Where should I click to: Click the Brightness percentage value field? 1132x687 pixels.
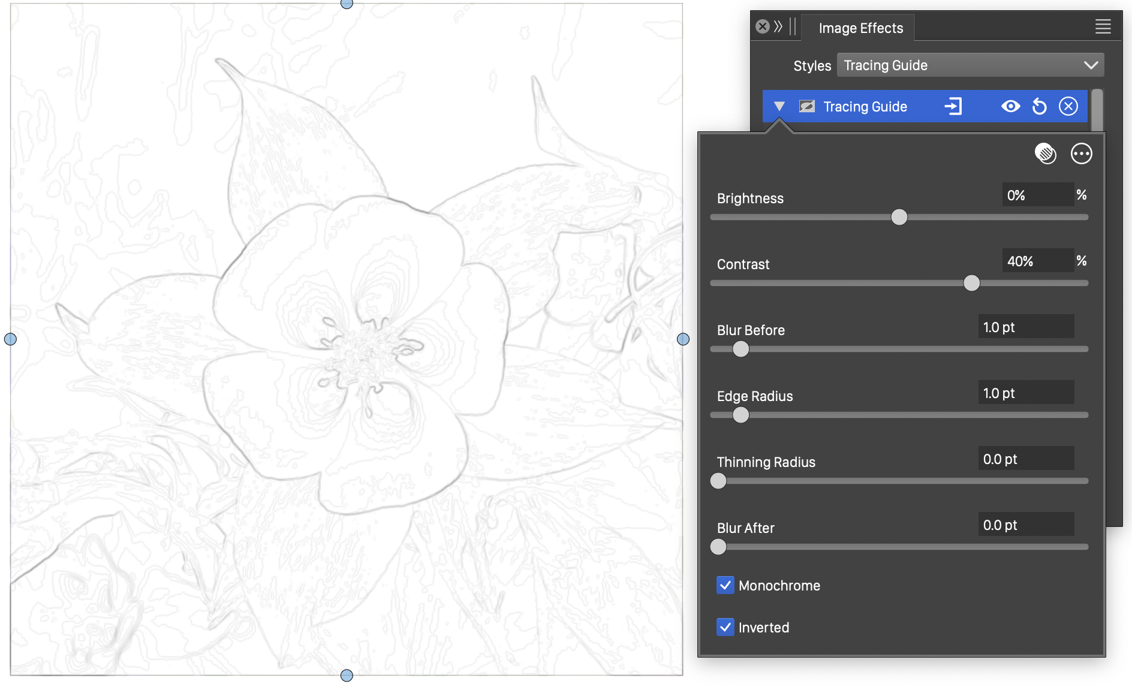click(1037, 195)
